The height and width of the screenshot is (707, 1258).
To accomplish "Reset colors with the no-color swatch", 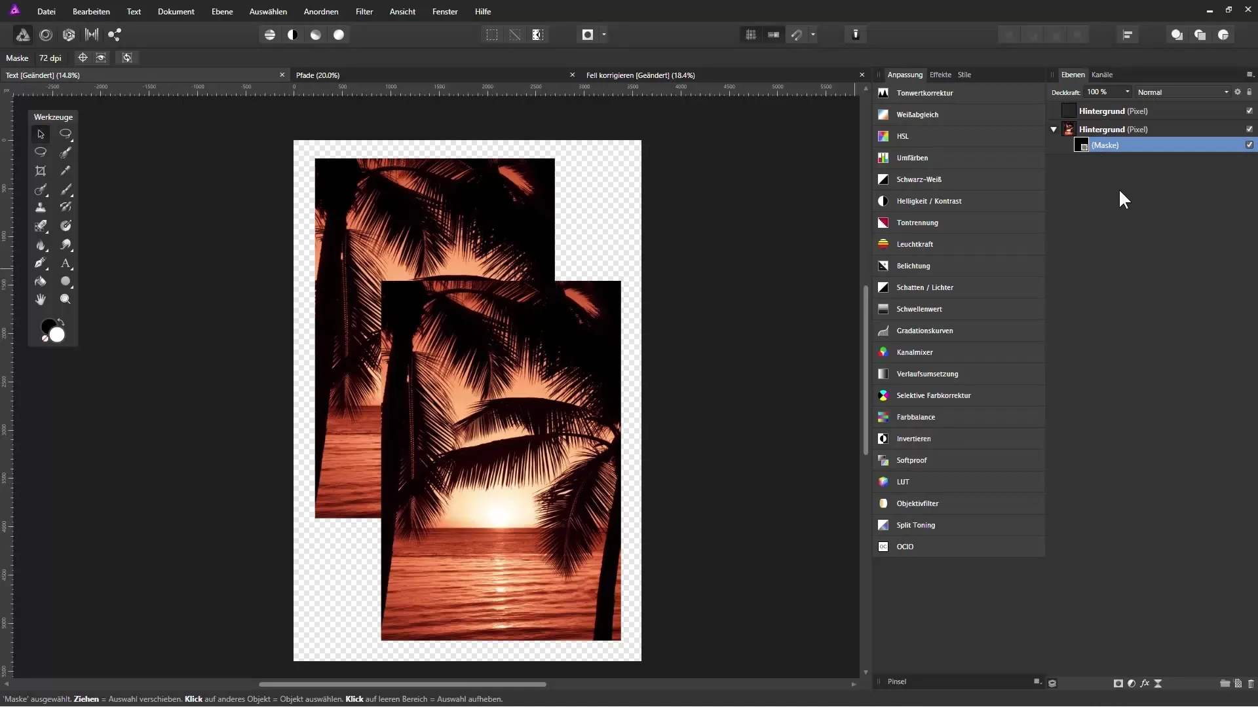I will (45, 338).
